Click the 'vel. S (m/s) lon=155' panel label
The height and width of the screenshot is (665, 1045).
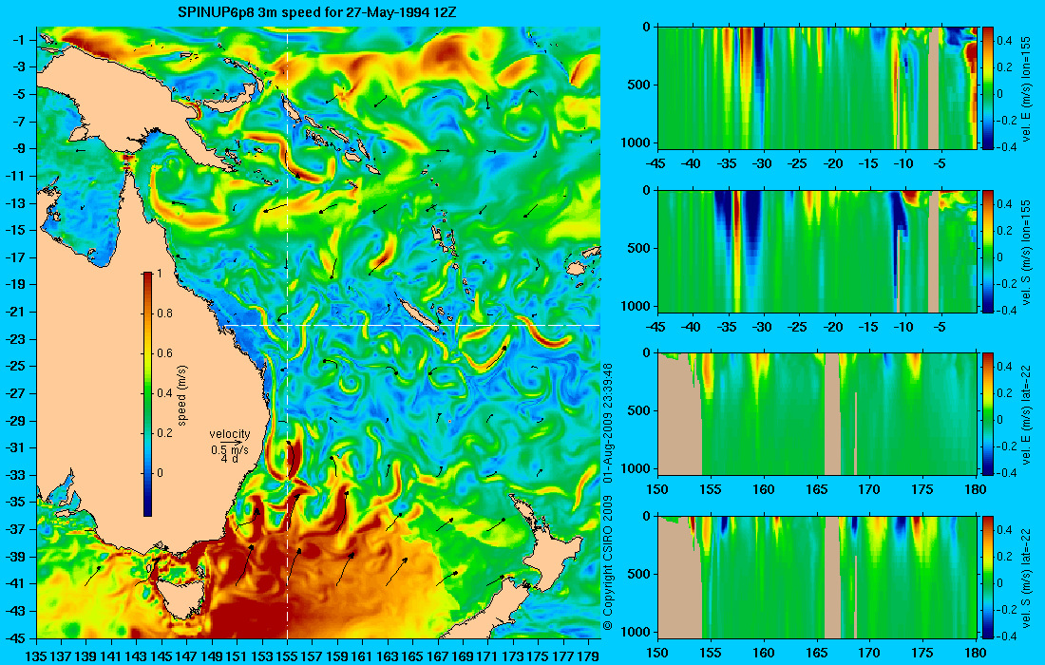[x=1027, y=253]
